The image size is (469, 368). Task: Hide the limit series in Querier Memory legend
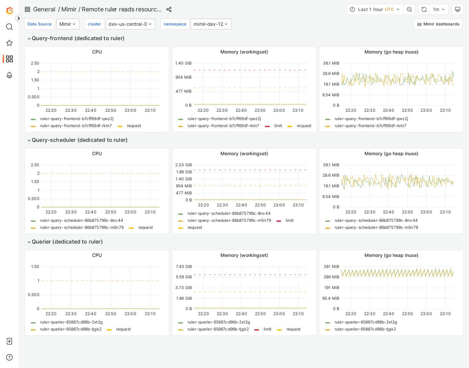pyautogui.click(x=267, y=329)
